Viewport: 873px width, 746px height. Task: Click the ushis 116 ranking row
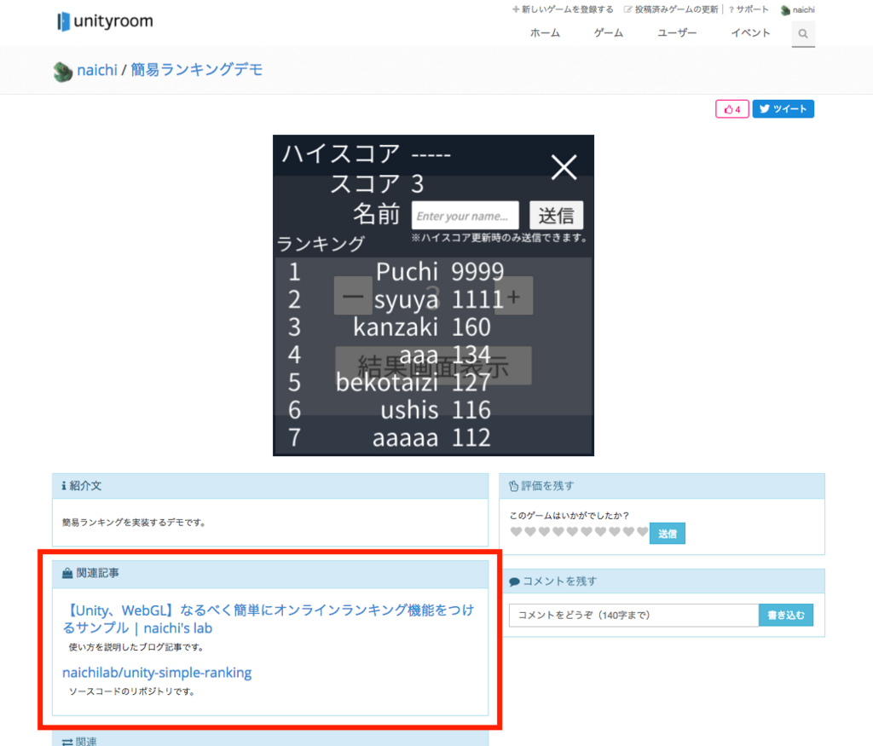coord(433,410)
